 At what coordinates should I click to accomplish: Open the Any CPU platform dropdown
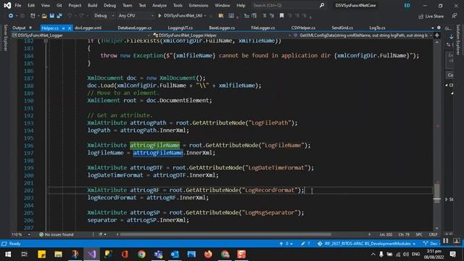(x=136, y=16)
